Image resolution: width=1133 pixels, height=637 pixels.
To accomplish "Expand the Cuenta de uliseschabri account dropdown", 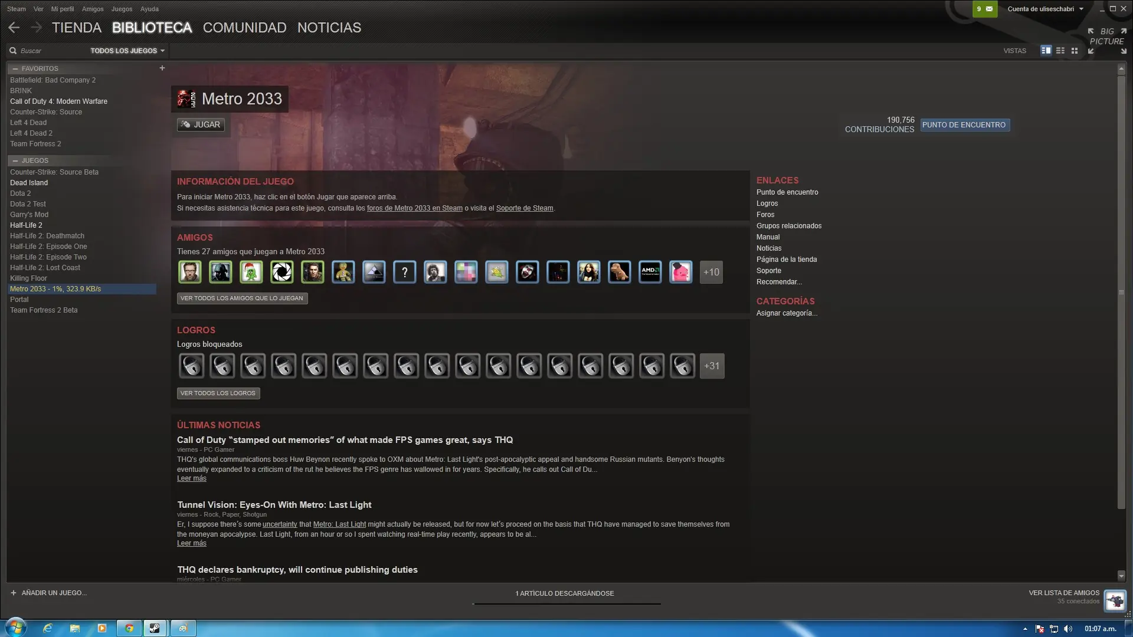I will pyautogui.click(x=1045, y=9).
